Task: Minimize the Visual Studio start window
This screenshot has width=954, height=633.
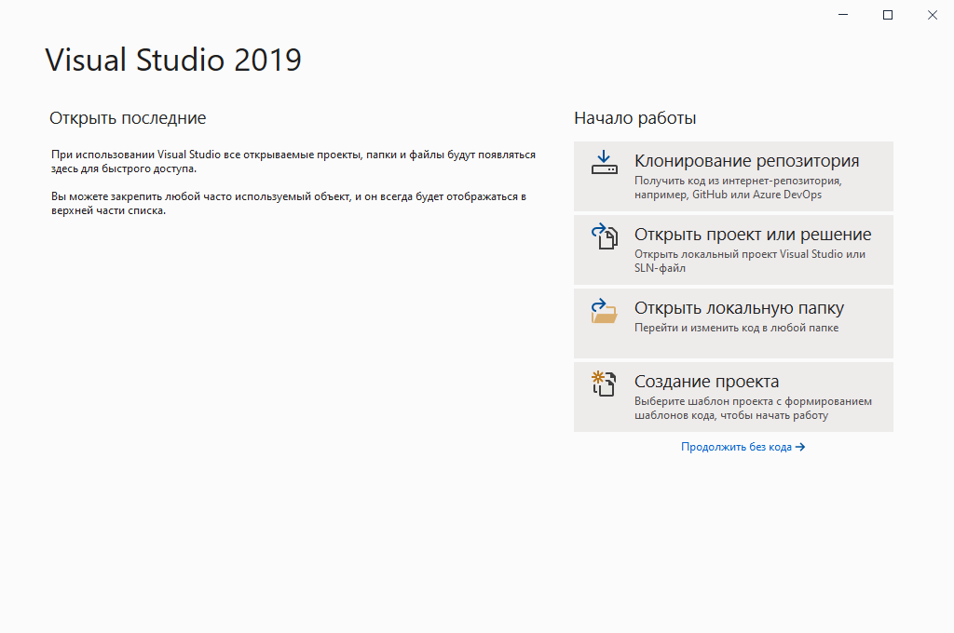Action: (x=843, y=15)
